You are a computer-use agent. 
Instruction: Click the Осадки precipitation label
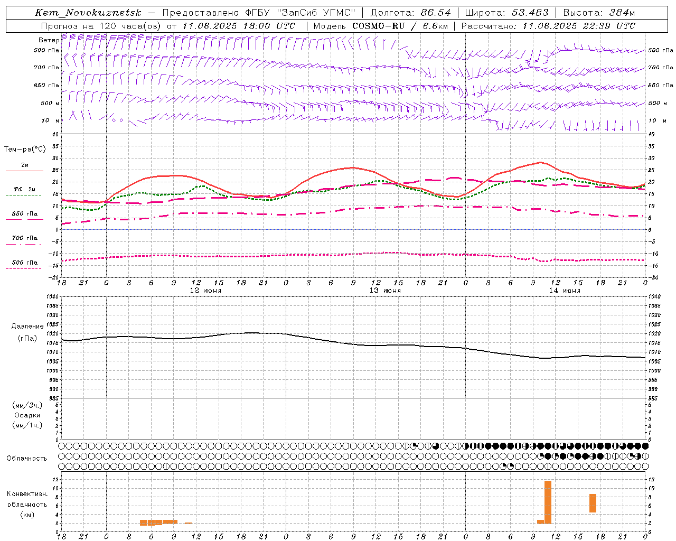click(27, 415)
